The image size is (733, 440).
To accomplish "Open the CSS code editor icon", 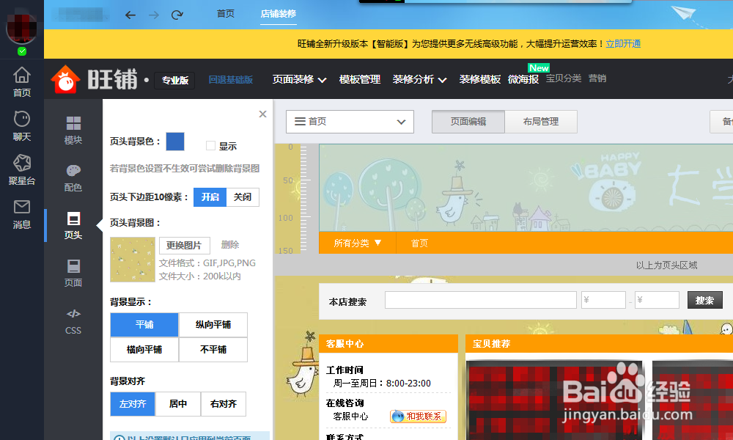I will coord(73,322).
